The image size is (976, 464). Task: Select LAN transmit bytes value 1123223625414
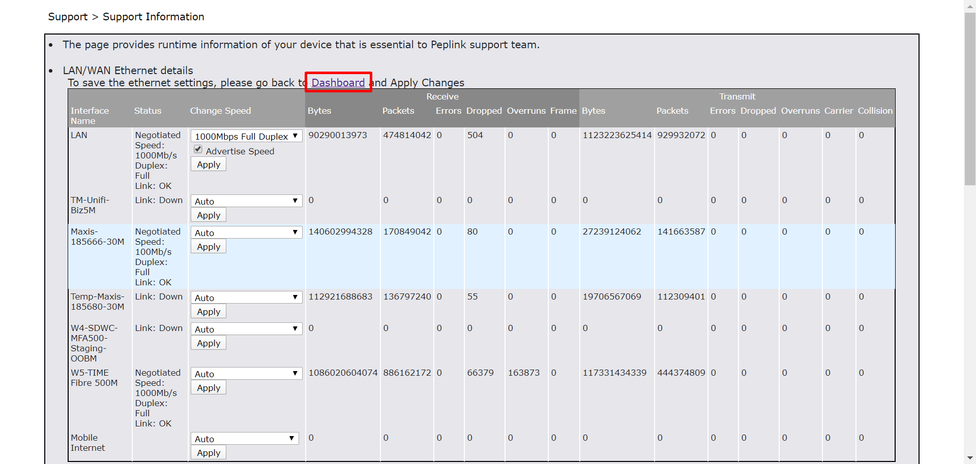pyautogui.click(x=617, y=135)
